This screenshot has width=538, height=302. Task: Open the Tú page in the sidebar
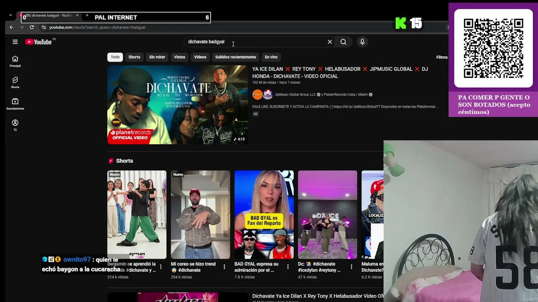15,125
